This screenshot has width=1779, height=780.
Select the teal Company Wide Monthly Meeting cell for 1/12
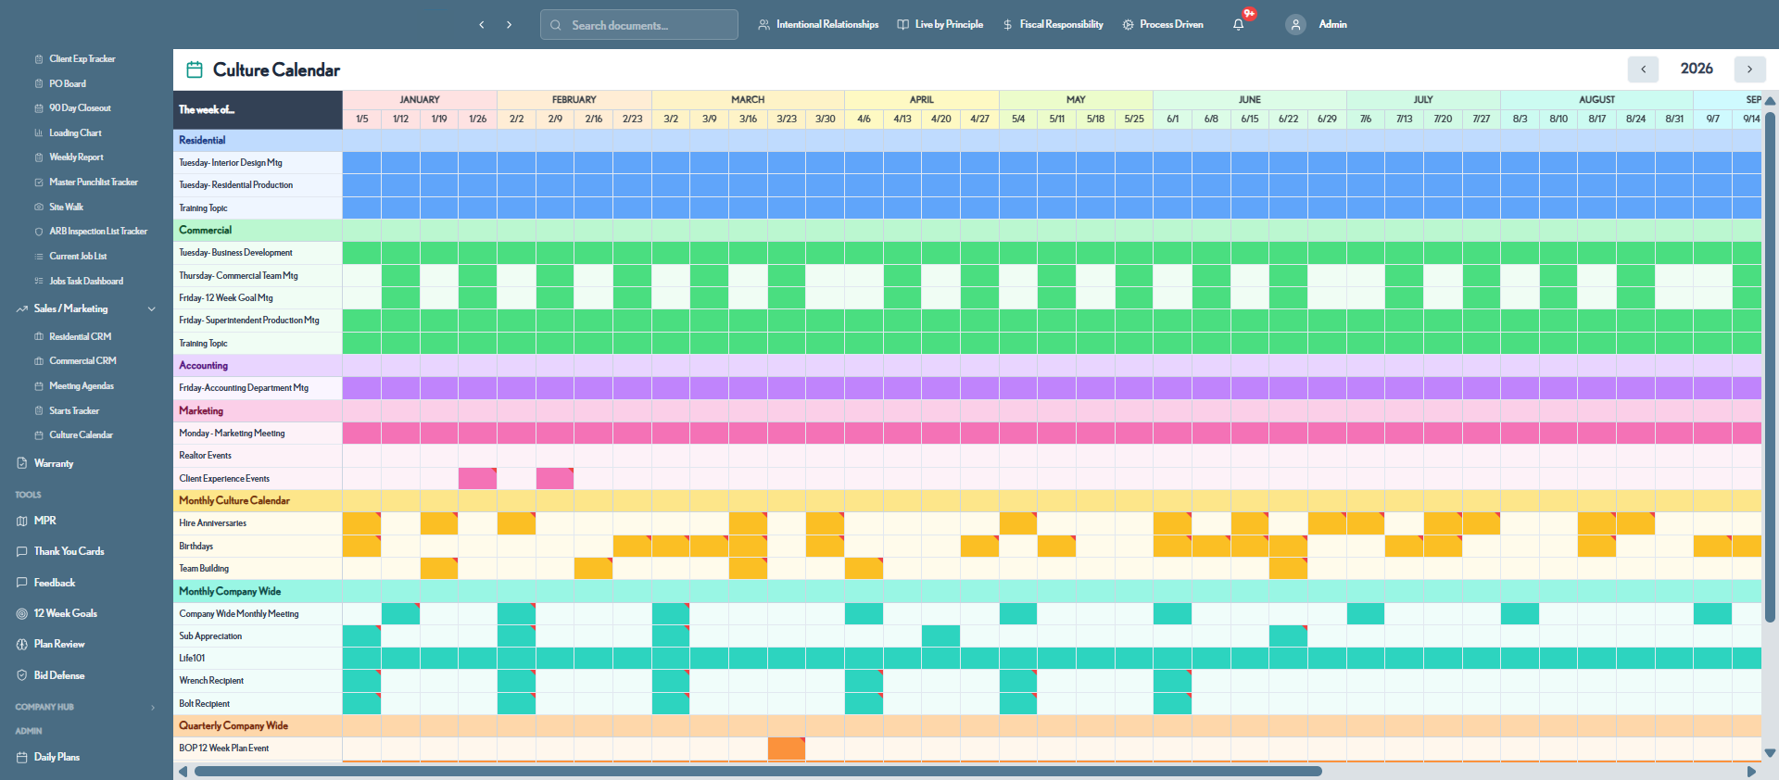[x=400, y=613]
